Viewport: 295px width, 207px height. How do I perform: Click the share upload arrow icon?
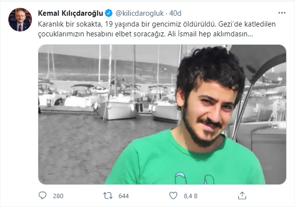click(242, 196)
